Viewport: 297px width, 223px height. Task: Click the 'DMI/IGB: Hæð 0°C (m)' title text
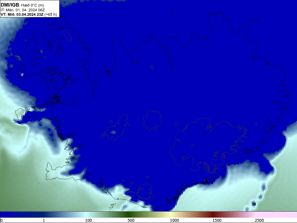coord(22,5)
